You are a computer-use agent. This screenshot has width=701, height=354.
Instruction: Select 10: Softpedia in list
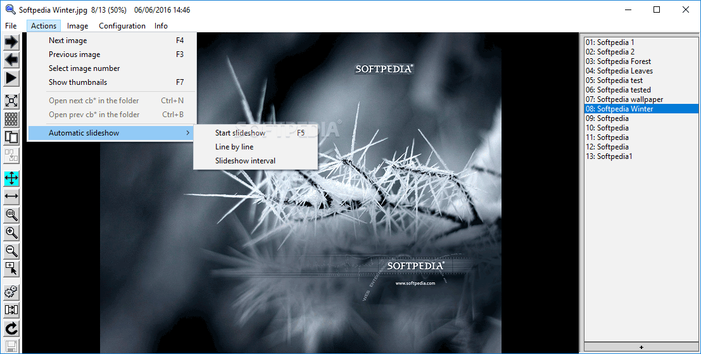641,128
